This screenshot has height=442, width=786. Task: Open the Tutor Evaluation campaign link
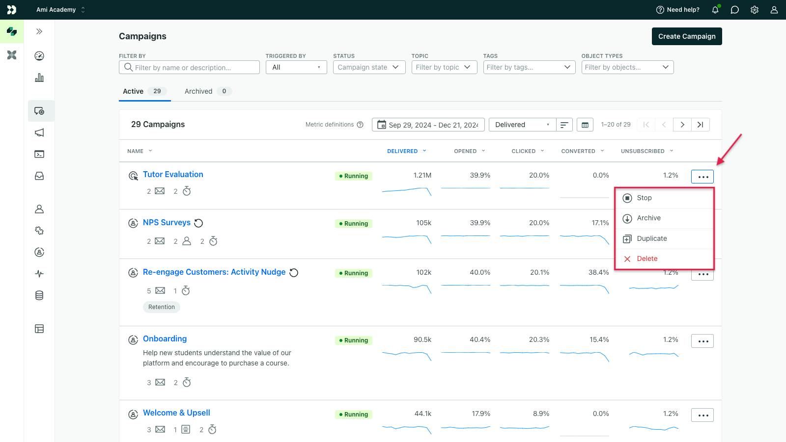173,175
